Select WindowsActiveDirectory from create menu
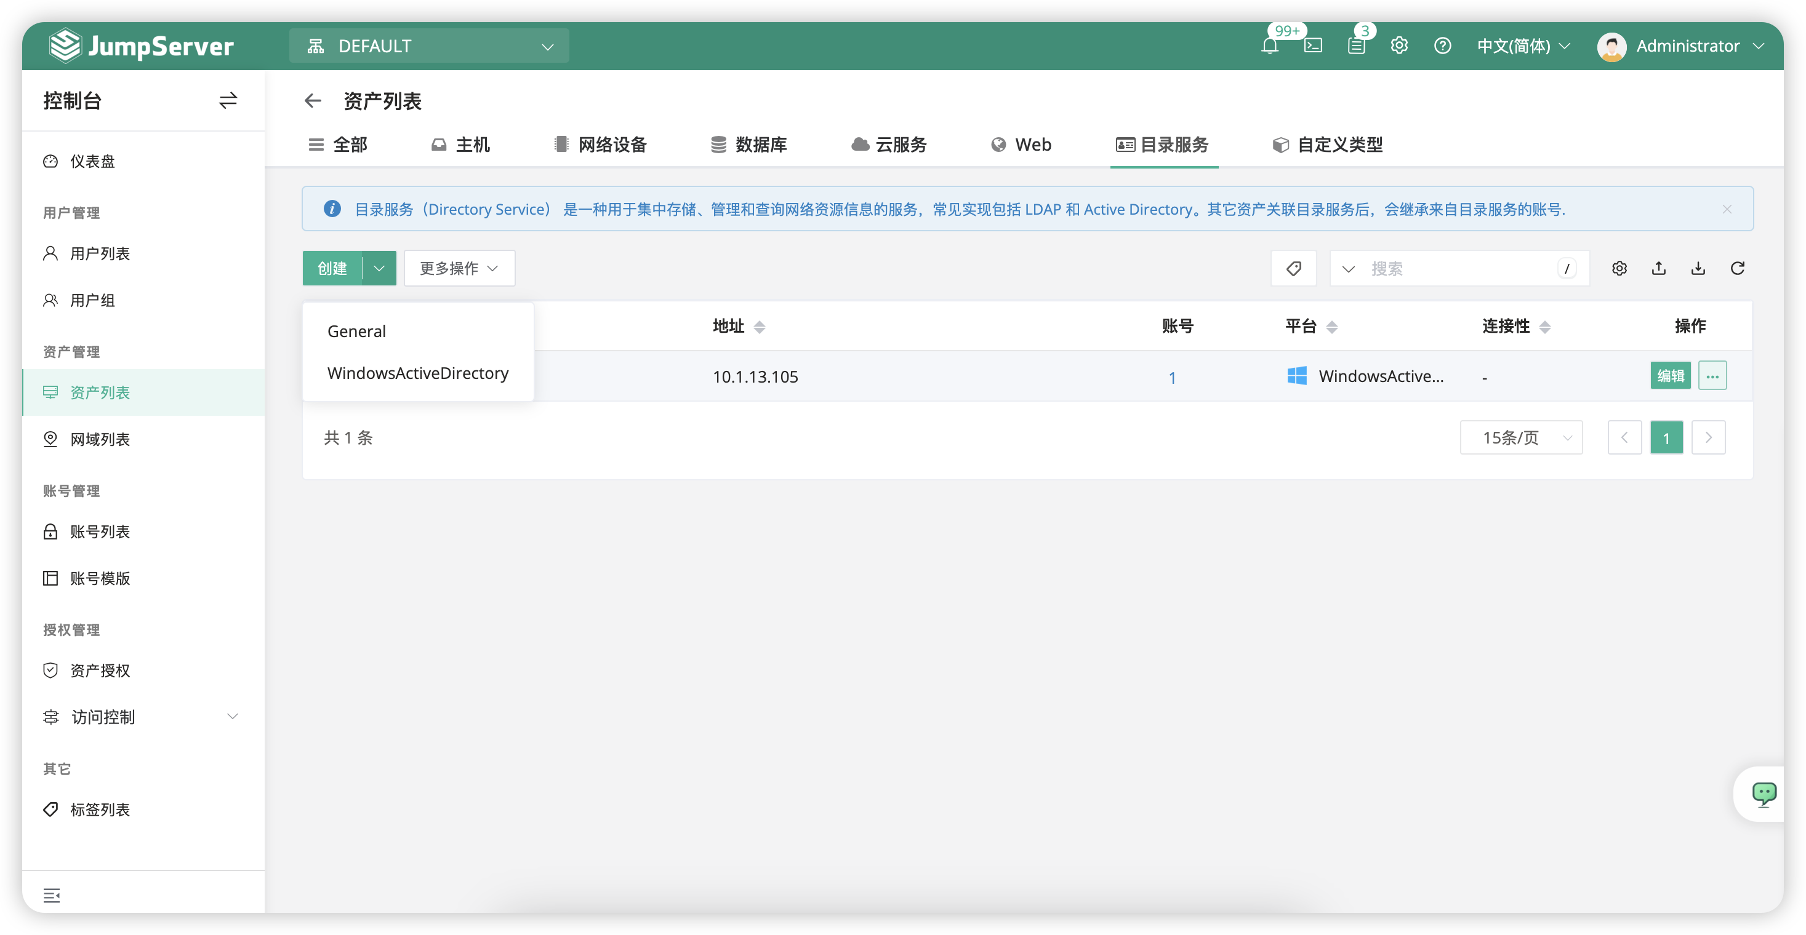 [x=418, y=373]
